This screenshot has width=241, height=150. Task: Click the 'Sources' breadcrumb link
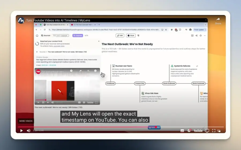43,52
